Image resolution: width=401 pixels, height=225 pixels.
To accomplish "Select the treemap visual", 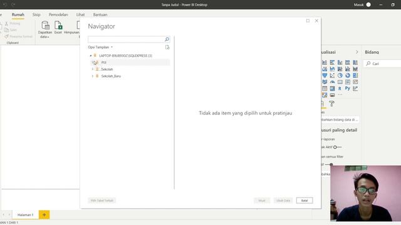I will tap(355, 76).
